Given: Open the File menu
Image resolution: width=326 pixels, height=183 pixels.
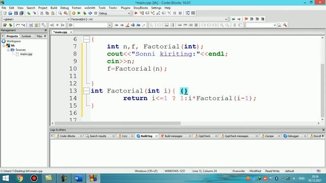Looking at the screenshot, I should [4, 8].
